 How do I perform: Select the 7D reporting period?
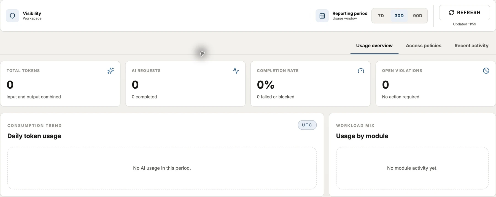coord(381,16)
